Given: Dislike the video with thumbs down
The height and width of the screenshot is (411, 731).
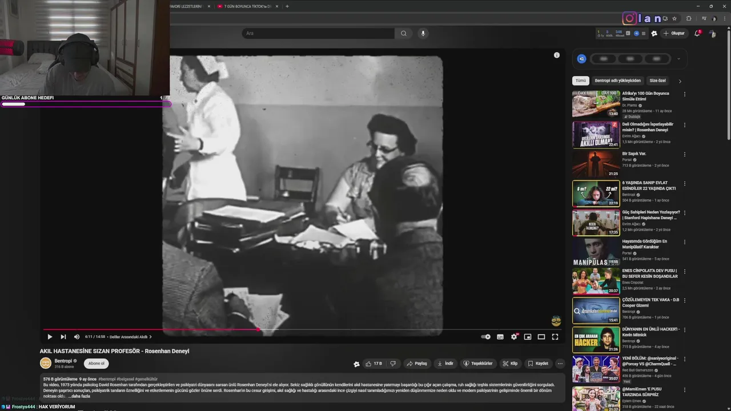Looking at the screenshot, I should point(393,364).
